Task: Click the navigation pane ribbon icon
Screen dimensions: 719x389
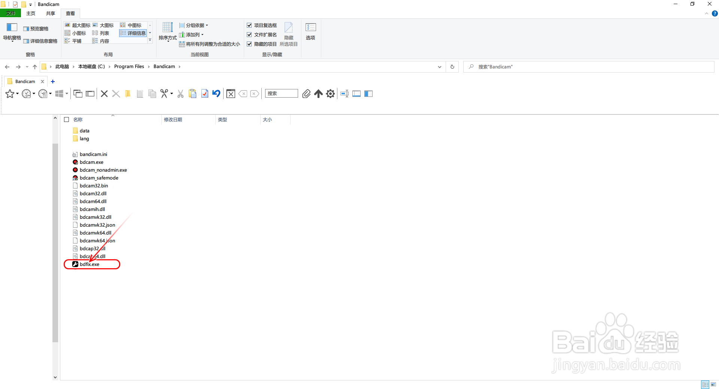Action: pyautogui.click(x=12, y=32)
